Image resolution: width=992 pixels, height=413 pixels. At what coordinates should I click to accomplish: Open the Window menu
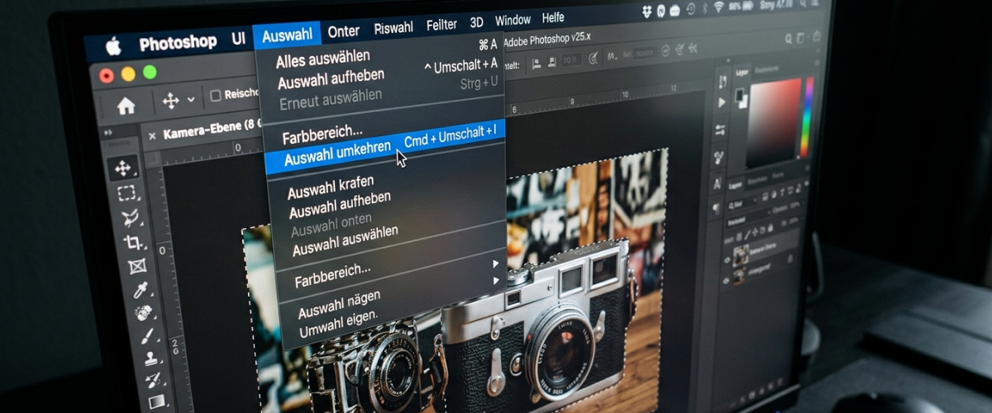(x=513, y=20)
